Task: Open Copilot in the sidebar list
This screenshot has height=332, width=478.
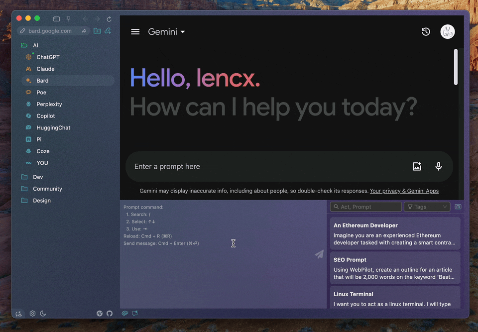Action: coord(68,116)
